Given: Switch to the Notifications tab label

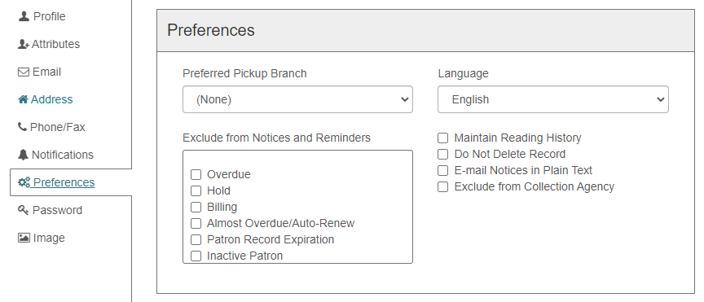Looking at the screenshot, I should point(63,155).
